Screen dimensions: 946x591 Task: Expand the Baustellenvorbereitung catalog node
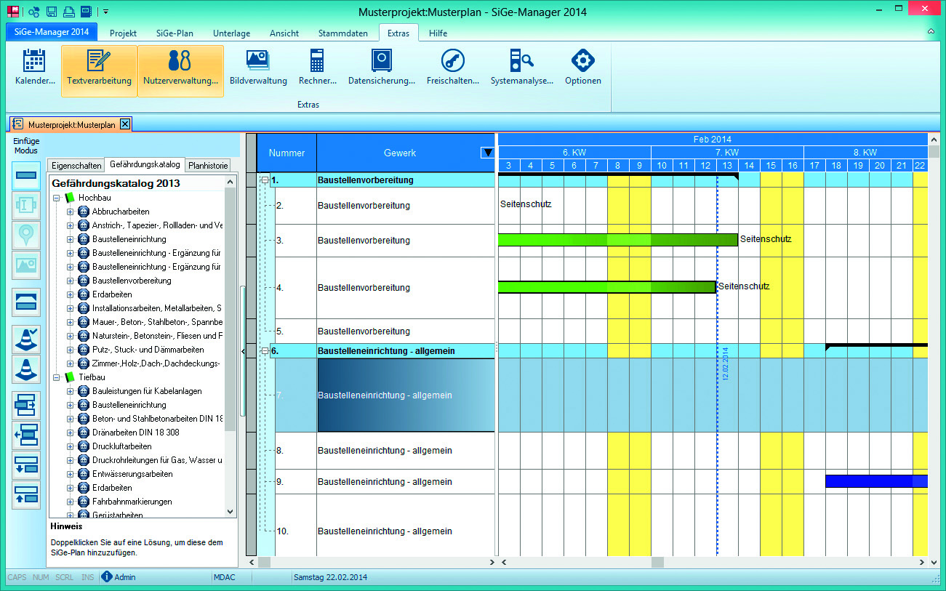(71, 281)
